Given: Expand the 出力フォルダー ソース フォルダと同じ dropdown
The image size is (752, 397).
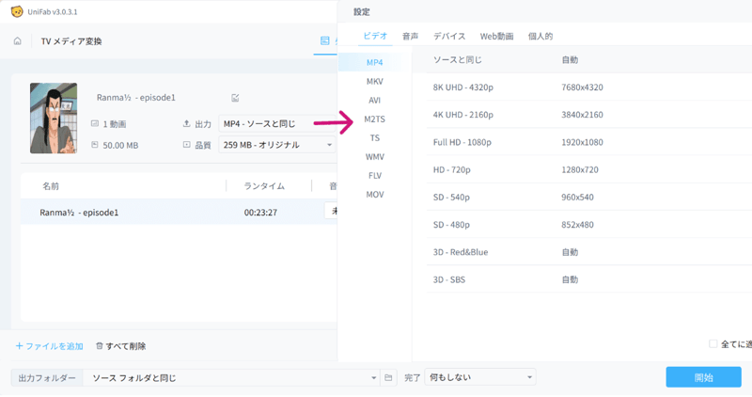Looking at the screenshot, I should tap(231, 378).
